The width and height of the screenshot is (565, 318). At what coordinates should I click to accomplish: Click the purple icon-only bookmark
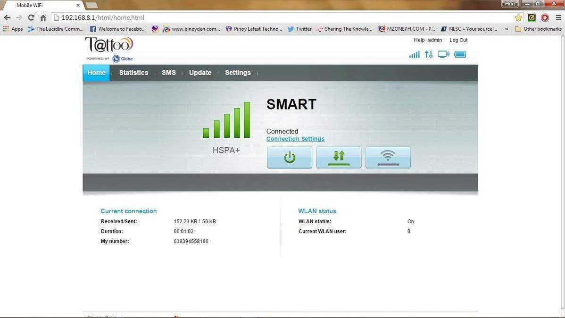coord(155,29)
